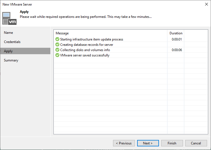Jump to the Summary wizard step
Image resolution: width=211 pixels, height=150 pixels.
click(11, 60)
